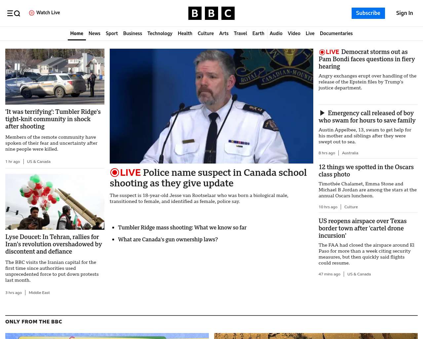
Task: Read the Oscars class photo article
Action: [x=366, y=170]
